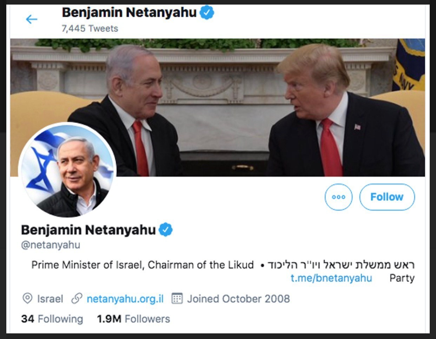Click the location pin icon

(27, 299)
